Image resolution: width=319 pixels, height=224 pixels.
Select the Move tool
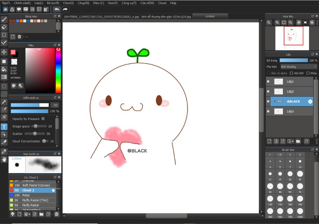[4, 52]
